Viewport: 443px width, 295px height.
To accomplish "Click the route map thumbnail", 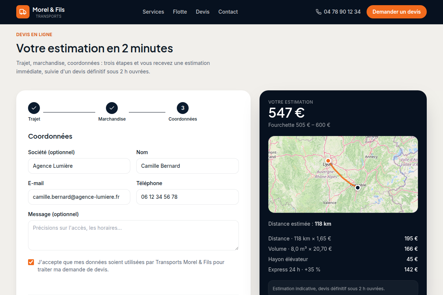I will pos(343,174).
